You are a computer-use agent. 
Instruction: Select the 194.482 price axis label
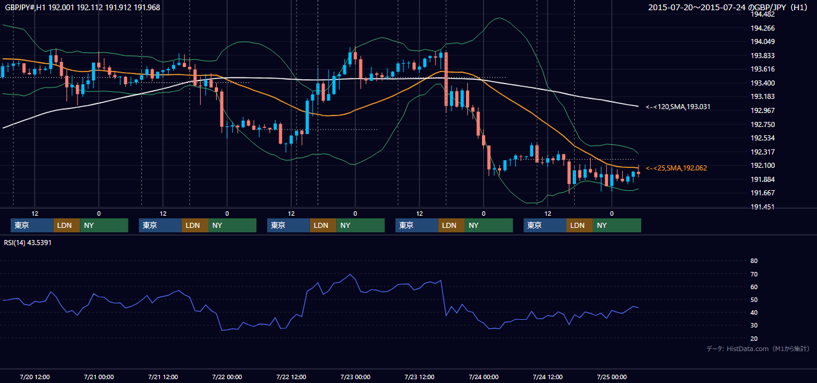[x=763, y=15]
